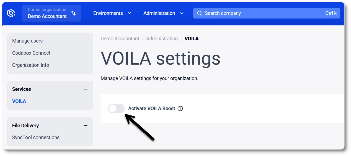Image resolution: width=351 pixels, height=156 pixels.
Task: Open the Environments dropdown menu
Action: click(x=112, y=13)
